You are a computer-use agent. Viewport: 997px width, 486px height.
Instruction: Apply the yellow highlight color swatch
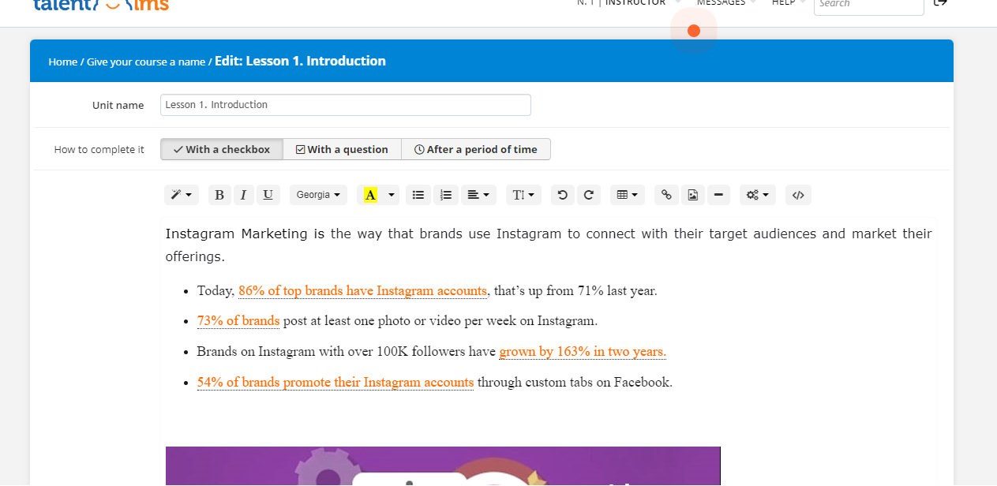369,195
